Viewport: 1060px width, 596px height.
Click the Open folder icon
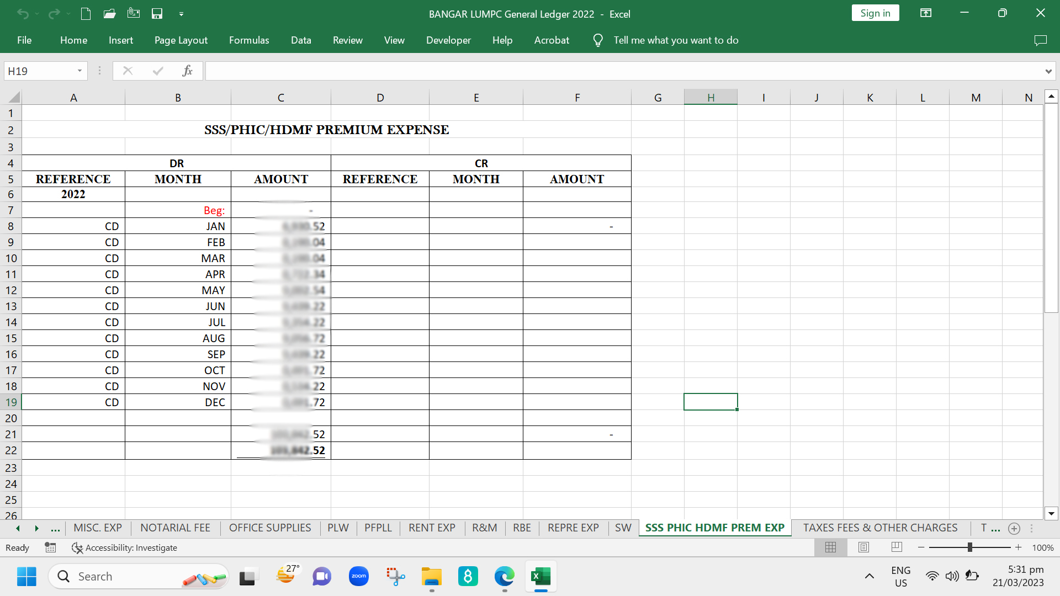click(109, 14)
